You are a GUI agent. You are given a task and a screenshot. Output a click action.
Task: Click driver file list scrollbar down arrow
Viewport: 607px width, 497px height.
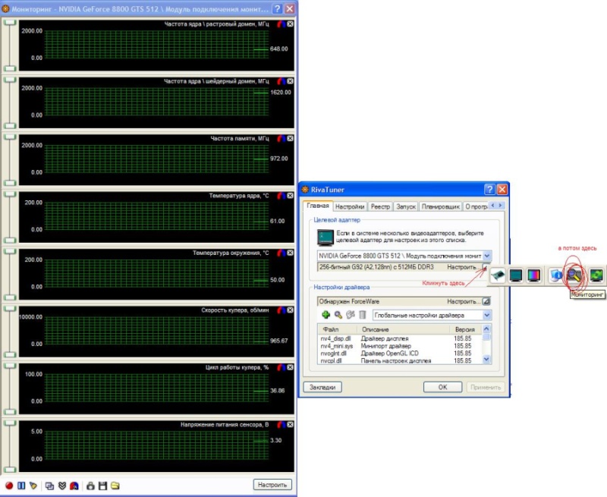pos(486,360)
